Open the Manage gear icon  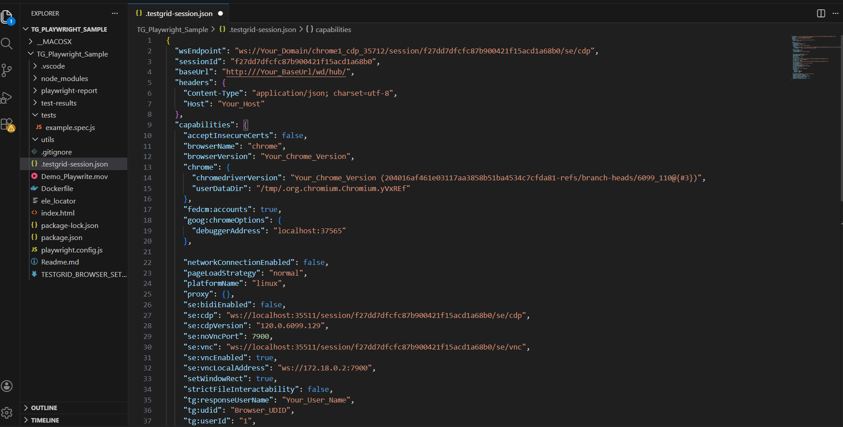click(7, 413)
